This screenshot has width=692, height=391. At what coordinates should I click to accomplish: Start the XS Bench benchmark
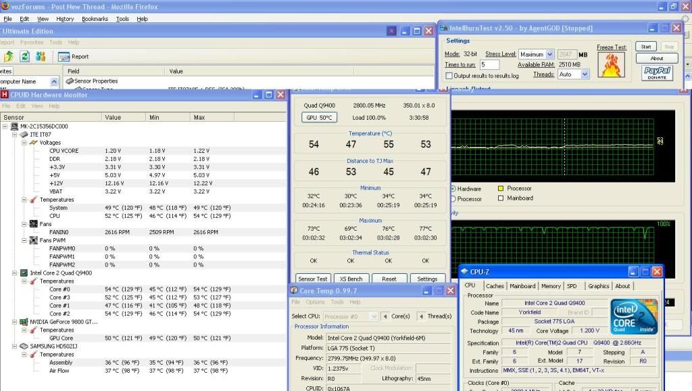click(x=351, y=279)
